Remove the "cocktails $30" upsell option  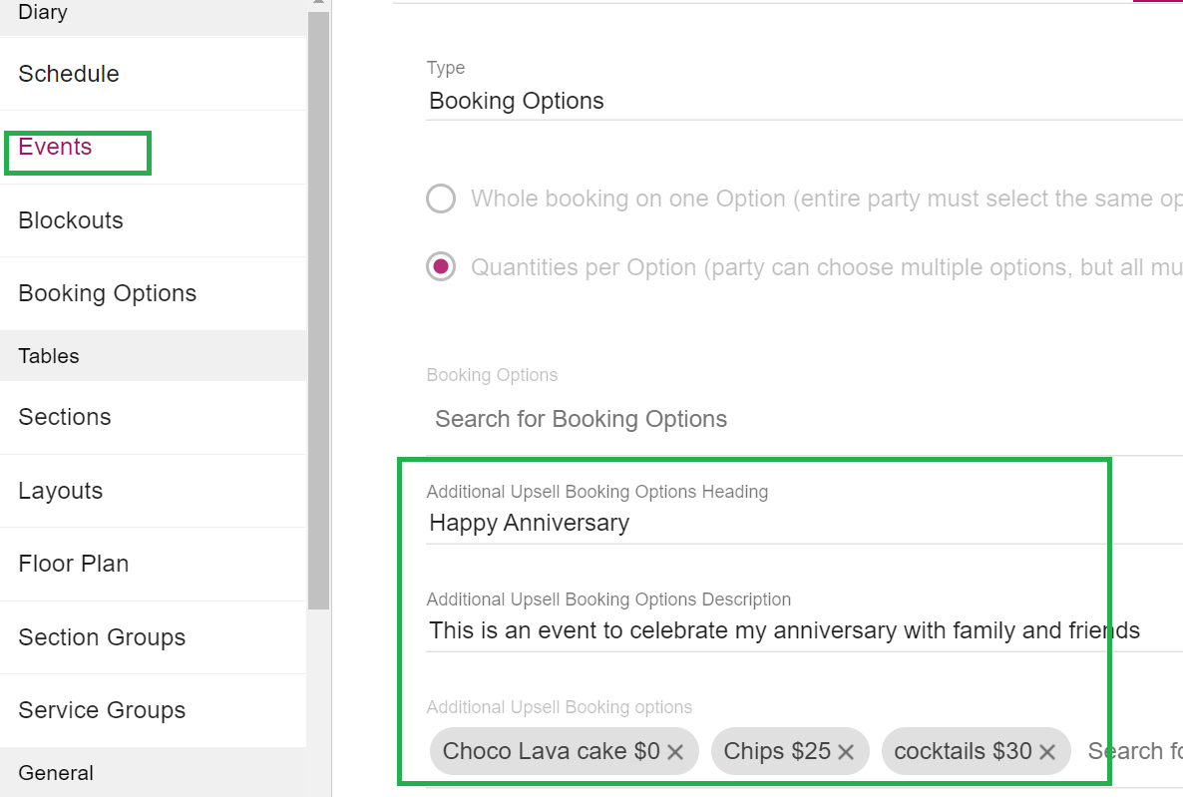tap(1047, 751)
